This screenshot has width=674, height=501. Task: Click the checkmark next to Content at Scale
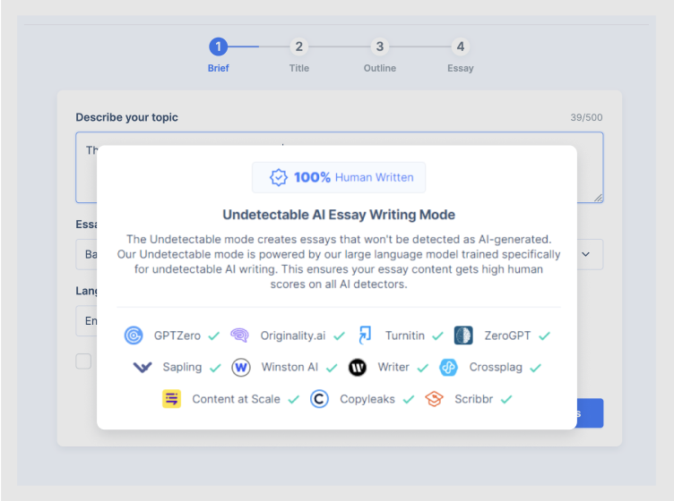[294, 399]
